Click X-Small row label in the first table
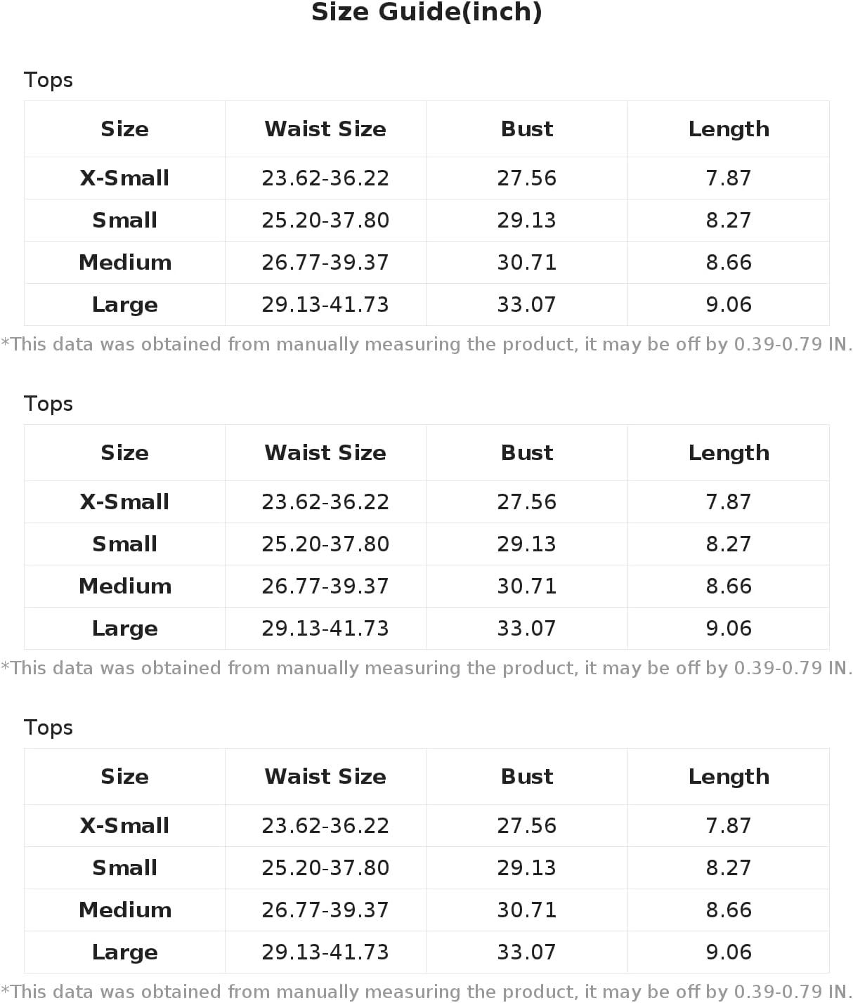Screen dimensions: 853x1003 click(x=124, y=178)
